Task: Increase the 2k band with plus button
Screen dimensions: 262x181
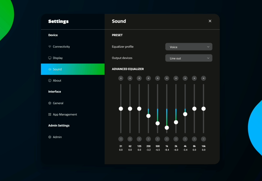Action: [x=176, y=78]
